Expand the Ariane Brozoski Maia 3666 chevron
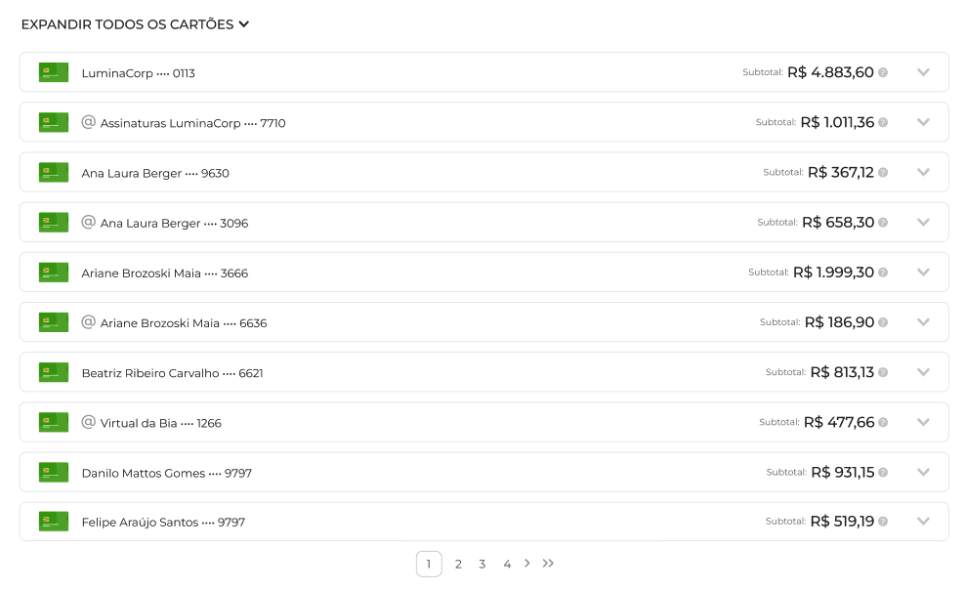This screenshot has height=590, width=965. (923, 273)
